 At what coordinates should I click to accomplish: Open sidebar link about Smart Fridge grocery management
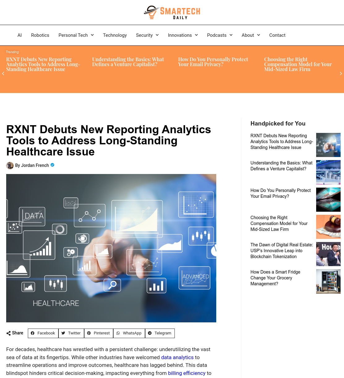275,278
